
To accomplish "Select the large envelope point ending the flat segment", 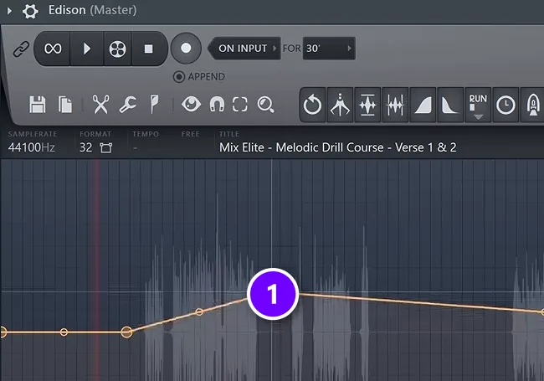I will [x=126, y=332].
